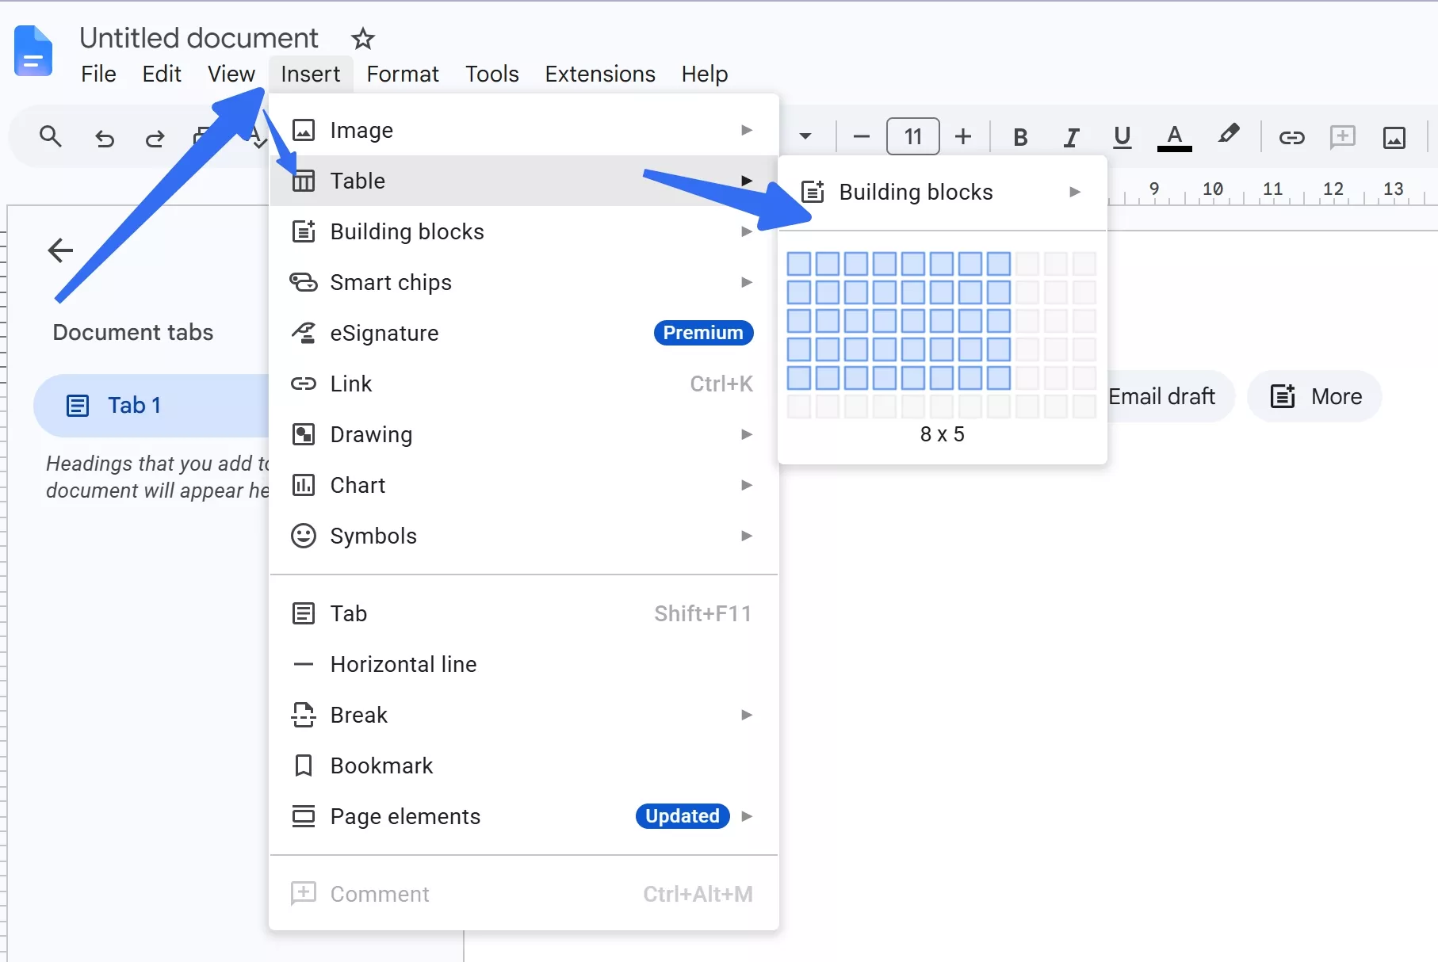This screenshot has height=962, width=1438.
Task: Click the disabled Comment menu item
Action: click(x=523, y=894)
